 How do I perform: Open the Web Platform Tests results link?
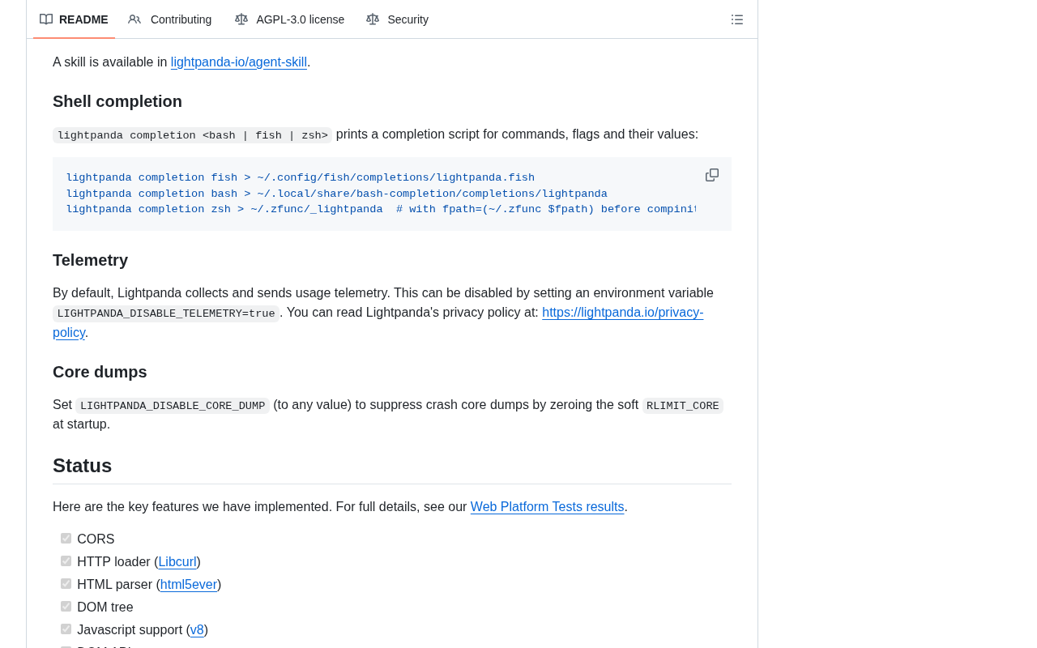coord(548,507)
